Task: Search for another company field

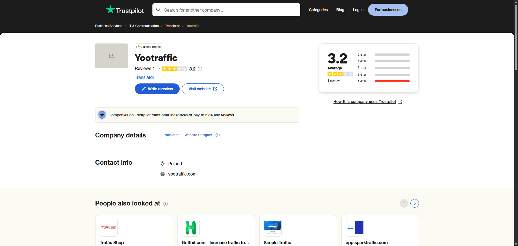Action: pyautogui.click(x=226, y=10)
